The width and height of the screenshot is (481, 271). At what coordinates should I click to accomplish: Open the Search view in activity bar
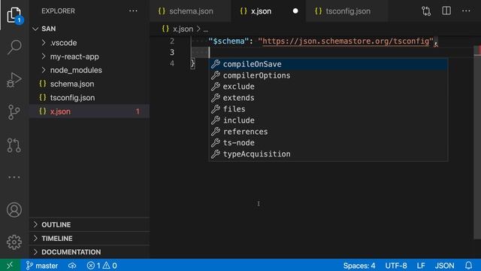coord(14,47)
